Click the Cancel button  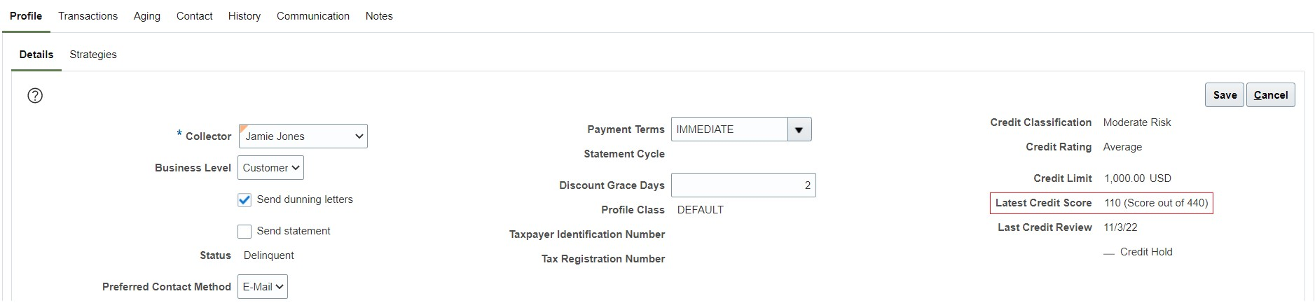pos(1270,95)
